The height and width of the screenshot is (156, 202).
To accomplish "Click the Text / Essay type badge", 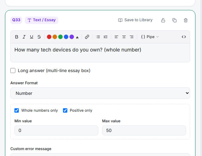I will (x=41, y=20).
